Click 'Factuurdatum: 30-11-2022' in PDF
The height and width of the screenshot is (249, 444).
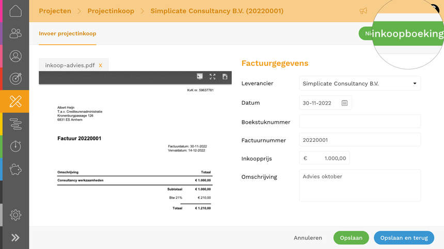click(187, 146)
